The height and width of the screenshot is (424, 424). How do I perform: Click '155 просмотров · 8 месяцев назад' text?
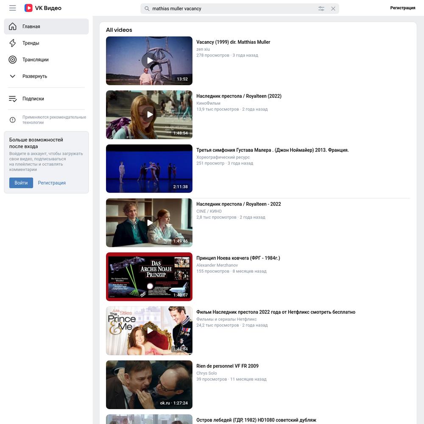[232, 271]
